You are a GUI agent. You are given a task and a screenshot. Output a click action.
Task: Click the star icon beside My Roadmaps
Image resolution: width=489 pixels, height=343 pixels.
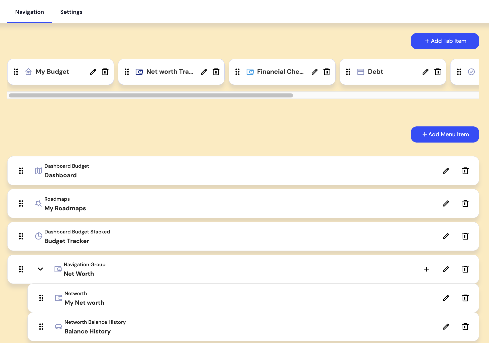coord(38,203)
